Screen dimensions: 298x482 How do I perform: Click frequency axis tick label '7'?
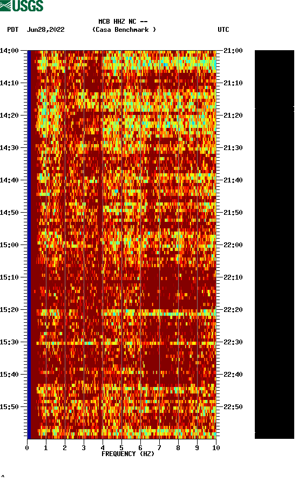coord(159,448)
